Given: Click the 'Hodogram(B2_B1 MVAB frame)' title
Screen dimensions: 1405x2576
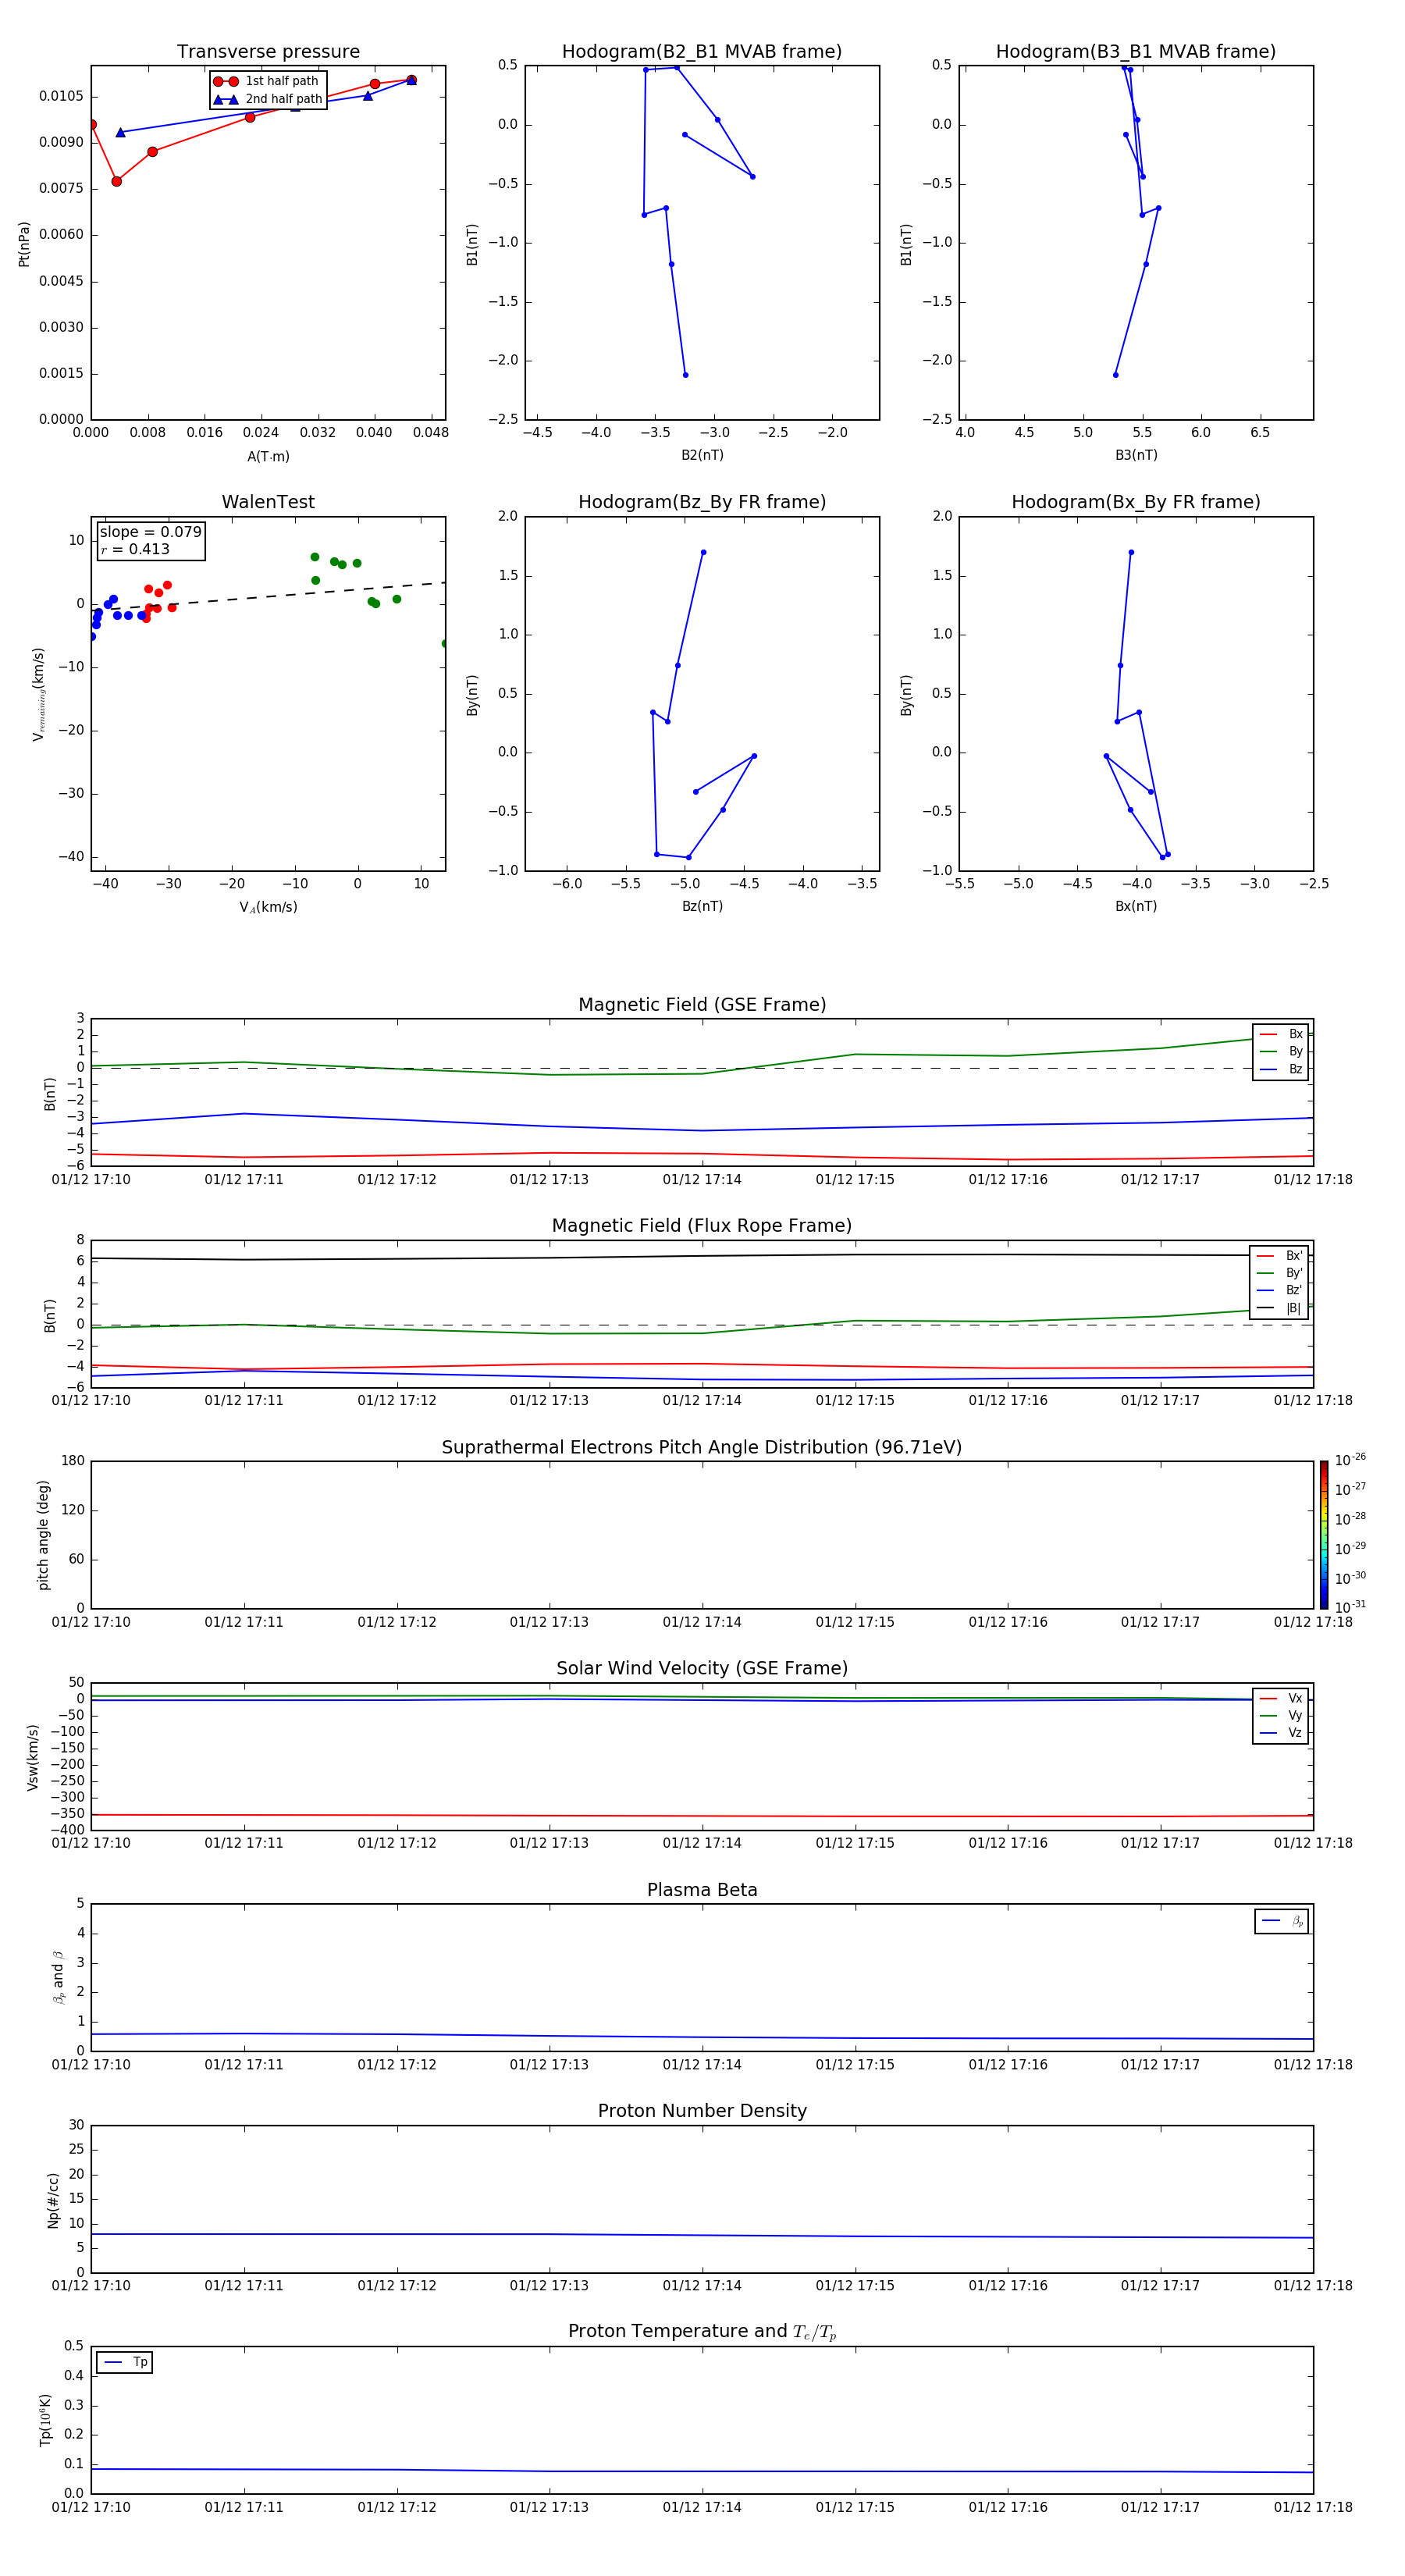Looking at the screenshot, I should 702,52.
